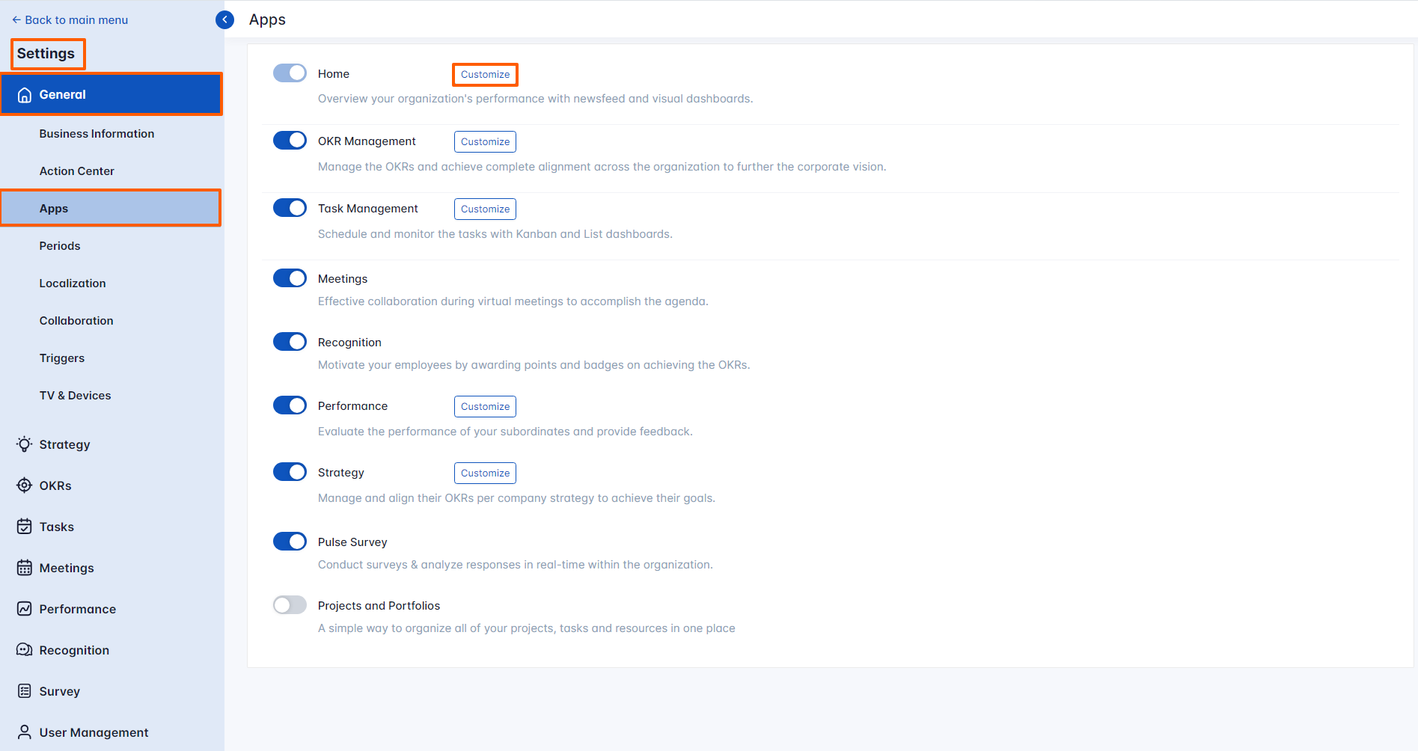Image resolution: width=1418 pixels, height=751 pixels.
Task: Toggle off Pulse Survey
Action: click(x=290, y=541)
